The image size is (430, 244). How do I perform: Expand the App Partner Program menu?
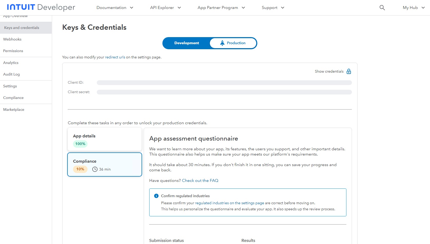point(221,8)
